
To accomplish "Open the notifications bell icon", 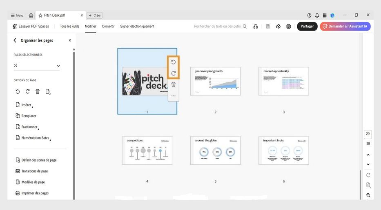I will point(317,15).
